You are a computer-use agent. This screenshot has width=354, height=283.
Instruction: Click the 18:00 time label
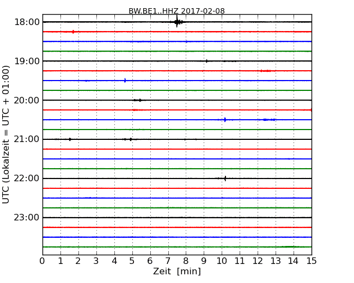(27, 22)
